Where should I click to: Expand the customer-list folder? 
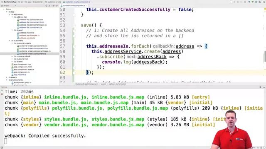12,59
